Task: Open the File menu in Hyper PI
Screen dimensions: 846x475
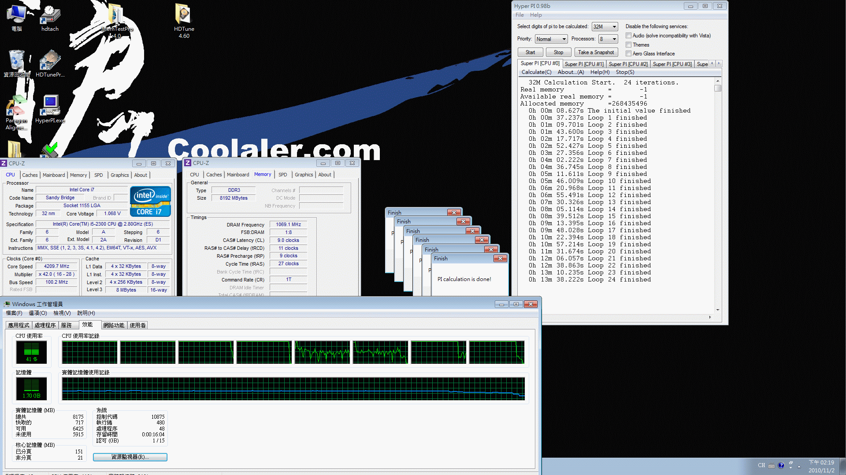Action: pos(519,15)
